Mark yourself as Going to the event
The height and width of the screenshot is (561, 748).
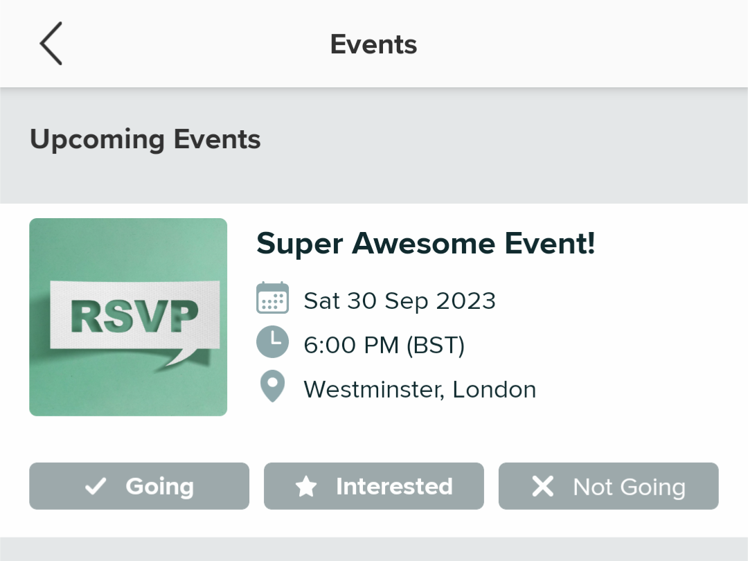(x=139, y=486)
